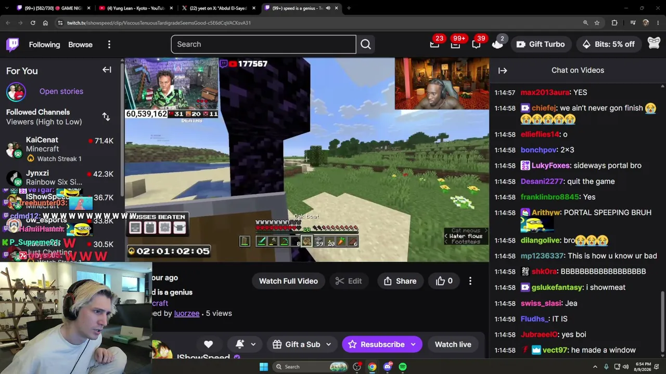
Task: Open the stories avatar thumbnail
Action: tap(16, 91)
